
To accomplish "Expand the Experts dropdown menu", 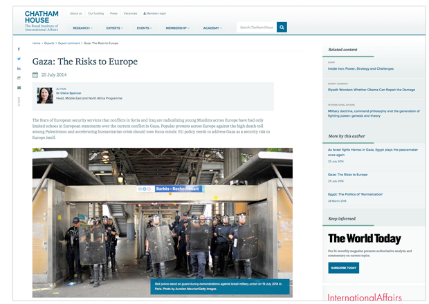I will click(114, 28).
